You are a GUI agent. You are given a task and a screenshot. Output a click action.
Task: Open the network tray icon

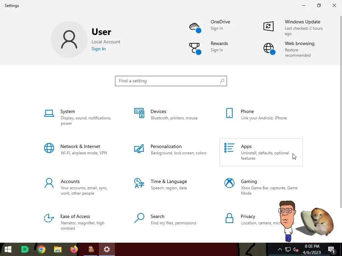coord(288,249)
